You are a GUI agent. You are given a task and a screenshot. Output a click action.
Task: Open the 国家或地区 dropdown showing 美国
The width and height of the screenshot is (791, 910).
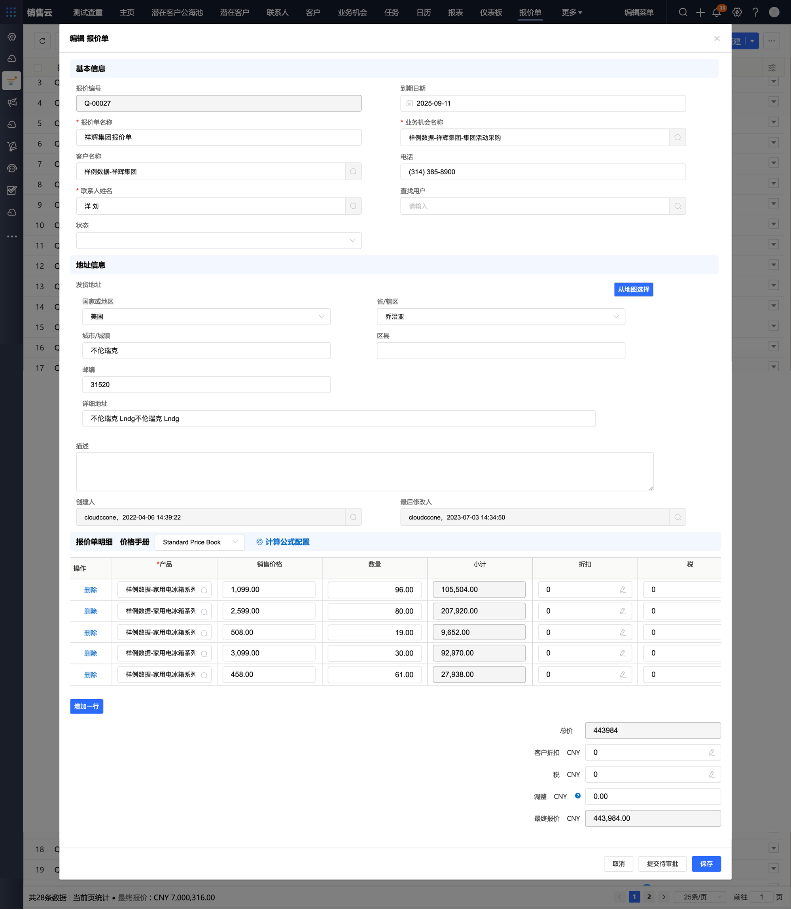tap(206, 317)
